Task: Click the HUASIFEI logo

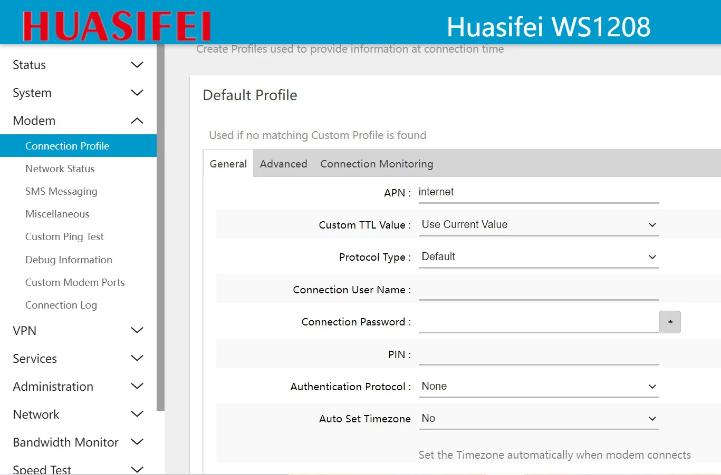Action: pyautogui.click(x=117, y=26)
